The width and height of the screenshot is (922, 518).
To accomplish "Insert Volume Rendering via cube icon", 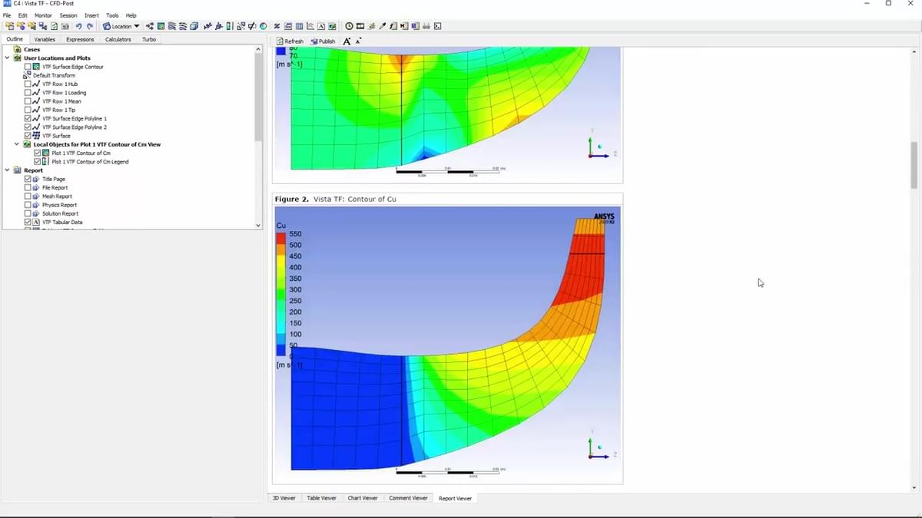I will 194,26.
